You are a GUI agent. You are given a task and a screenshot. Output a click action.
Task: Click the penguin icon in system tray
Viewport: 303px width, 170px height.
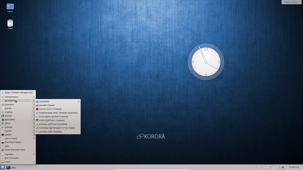pos(283,168)
